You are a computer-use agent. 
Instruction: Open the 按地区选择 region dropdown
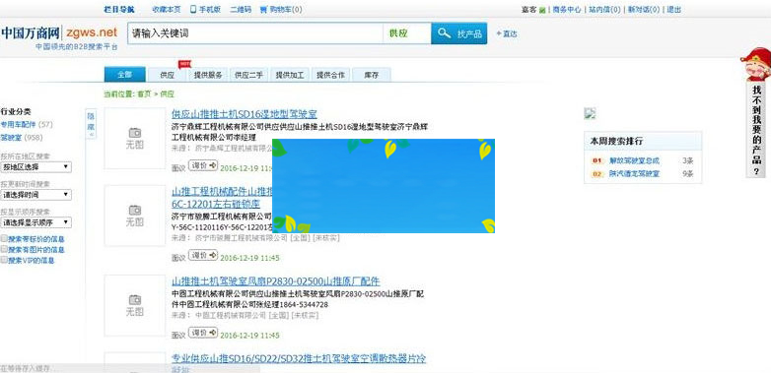click(35, 167)
